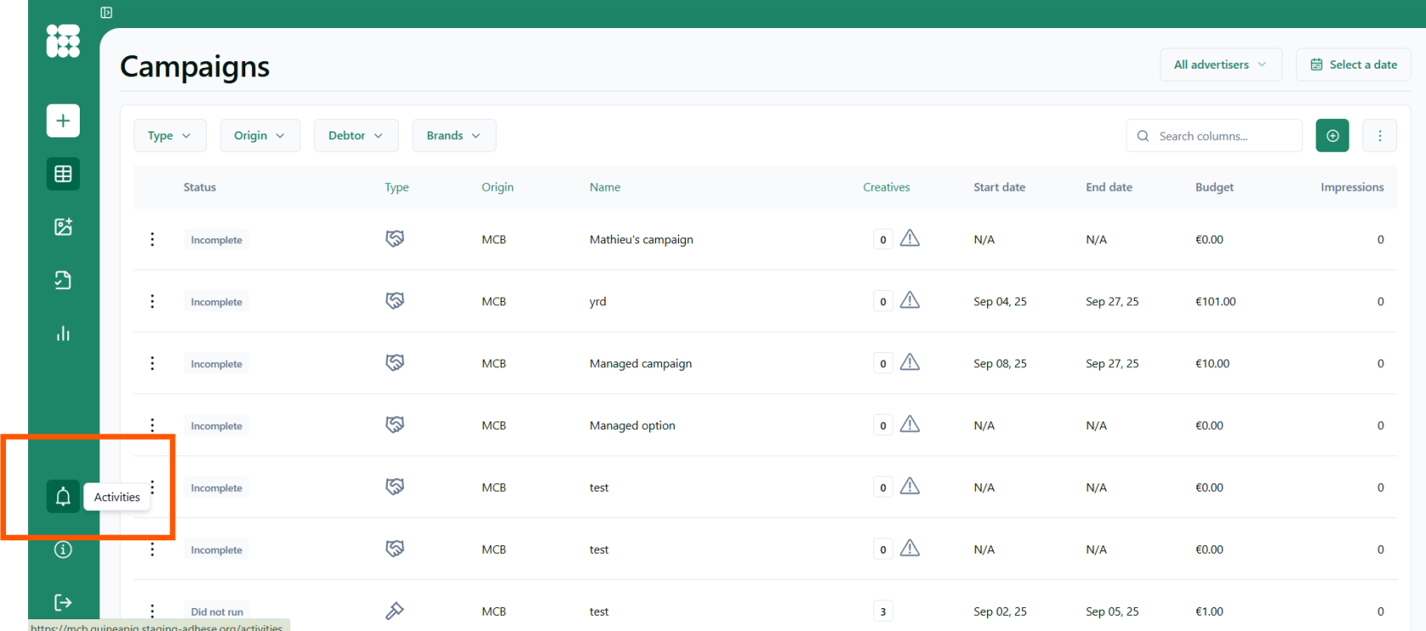Viewport: 1426px width, 631px height.
Task: Expand the Type filter dropdown
Action: pos(170,136)
